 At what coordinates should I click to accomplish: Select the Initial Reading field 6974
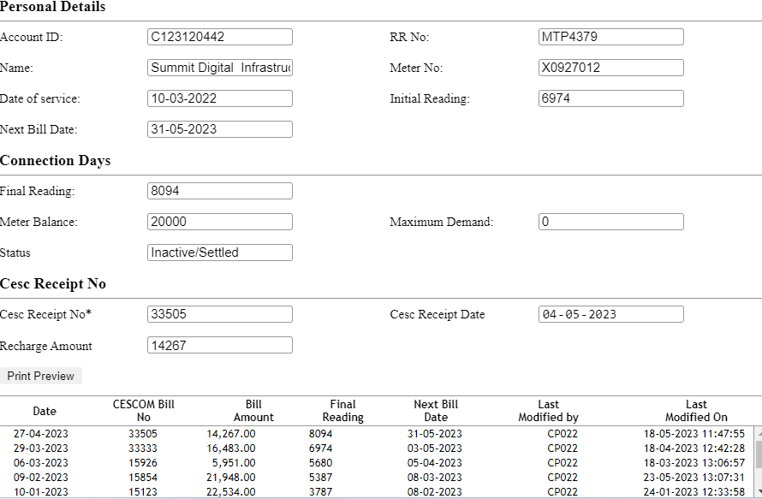click(610, 98)
